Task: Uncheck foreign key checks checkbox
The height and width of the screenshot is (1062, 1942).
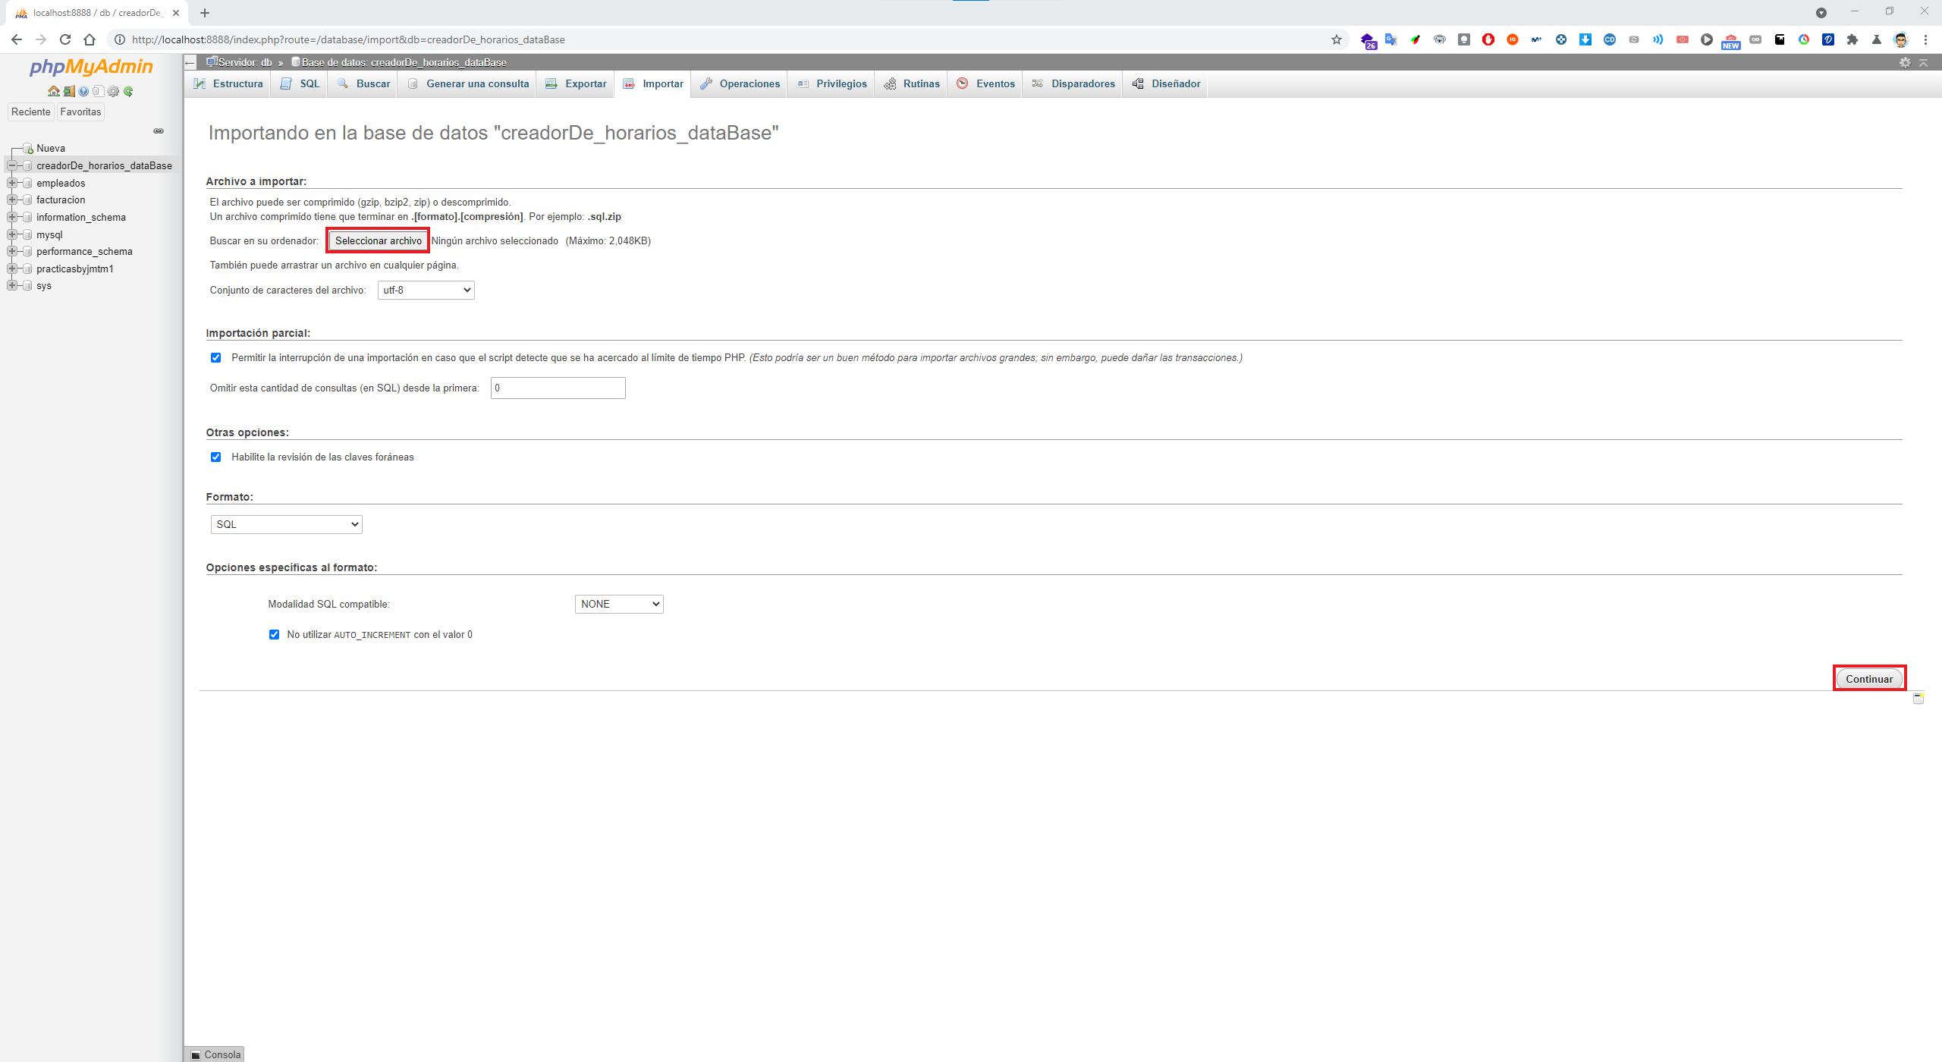Action: click(x=216, y=457)
